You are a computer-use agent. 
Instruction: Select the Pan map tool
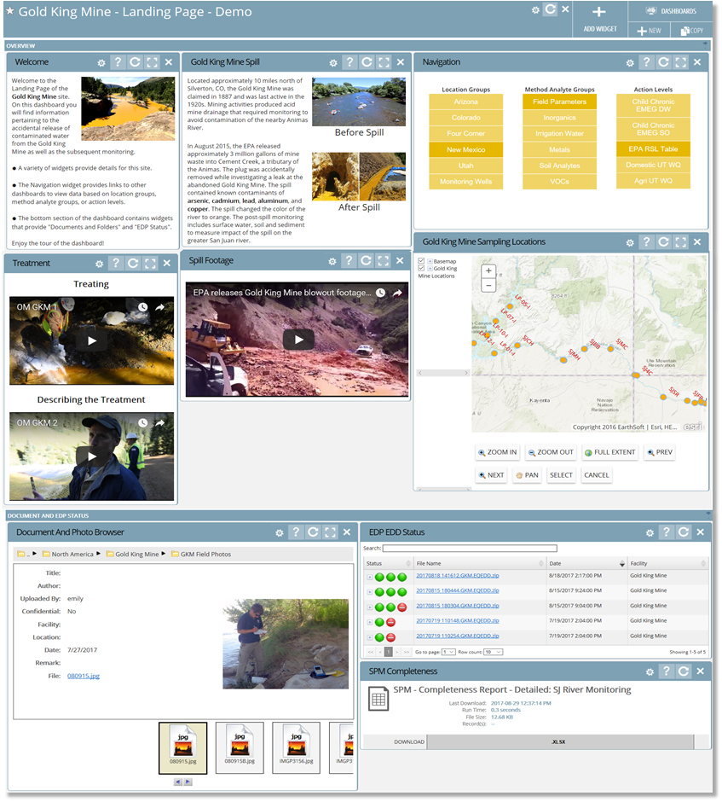point(526,475)
